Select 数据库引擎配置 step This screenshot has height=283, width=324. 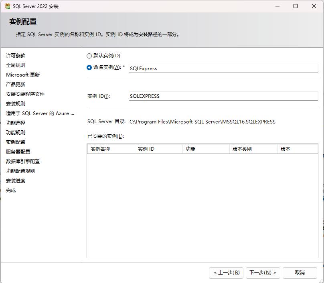(x=23, y=162)
